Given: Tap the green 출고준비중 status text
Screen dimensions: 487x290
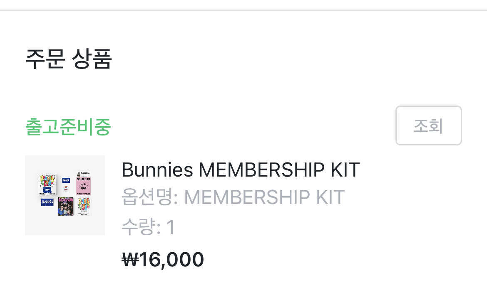Looking at the screenshot, I should coord(68,127).
